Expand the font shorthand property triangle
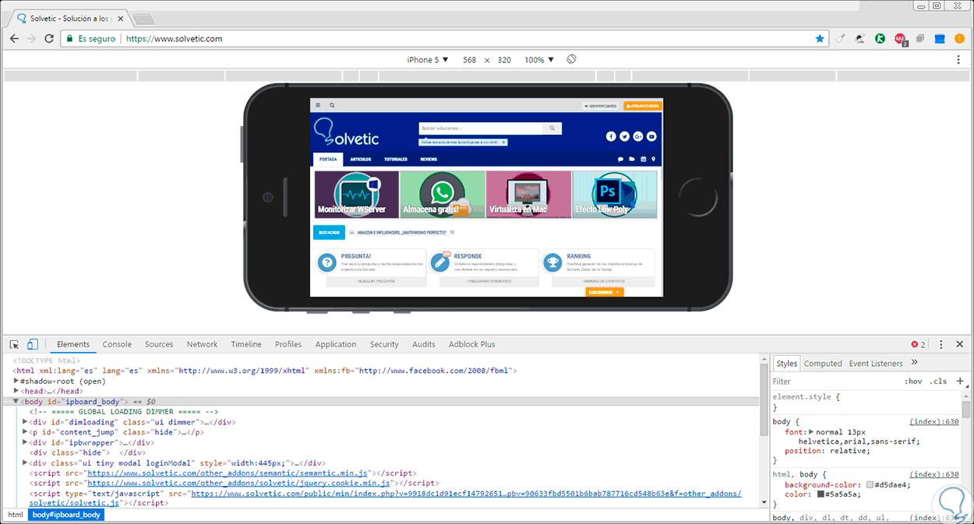The width and height of the screenshot is (974, 524). click(x=811, y=431)
